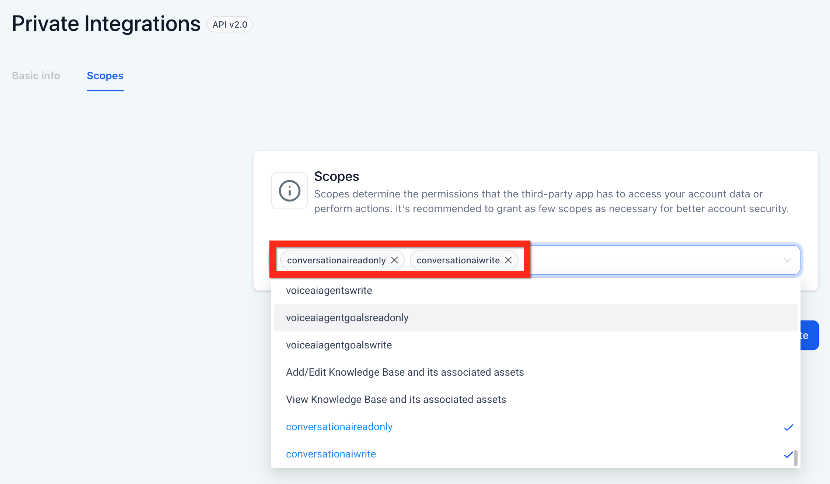Open the Scopes tab
The width and height of the screenshot is (830, 484).
point(105,76)
